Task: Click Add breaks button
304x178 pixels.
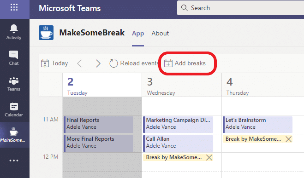Action: (185, 63)
